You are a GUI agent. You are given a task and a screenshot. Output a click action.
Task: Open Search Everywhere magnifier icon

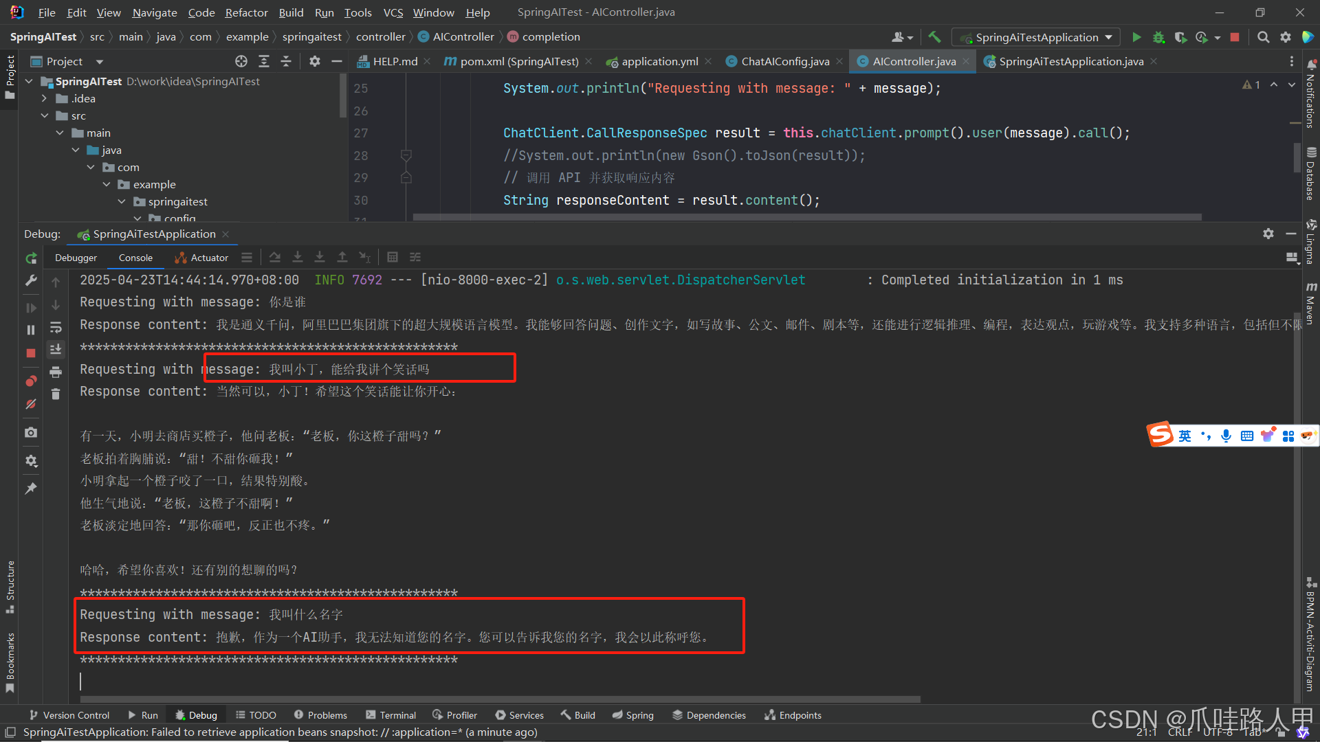click(1263, 37)
